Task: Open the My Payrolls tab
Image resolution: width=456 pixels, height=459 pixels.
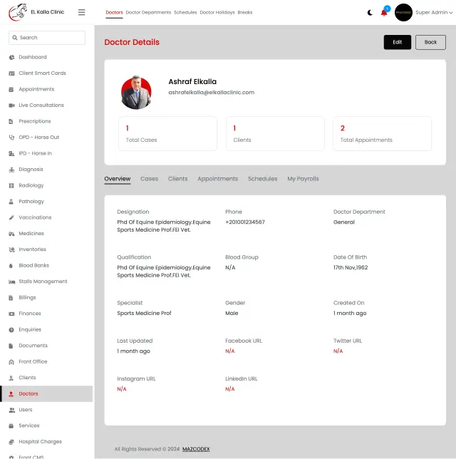Action: [303, 179]
